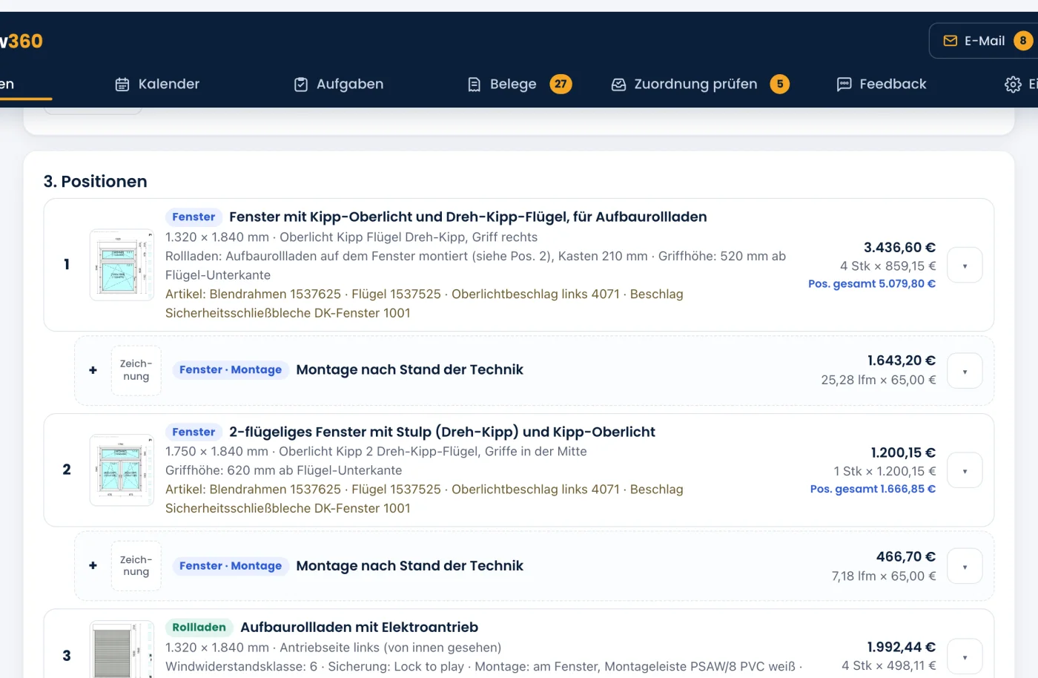Click the inbox icon beside Zuordnung prüfen
The height and width of the screenshot is (678, 1038).
tap(618, 85)
